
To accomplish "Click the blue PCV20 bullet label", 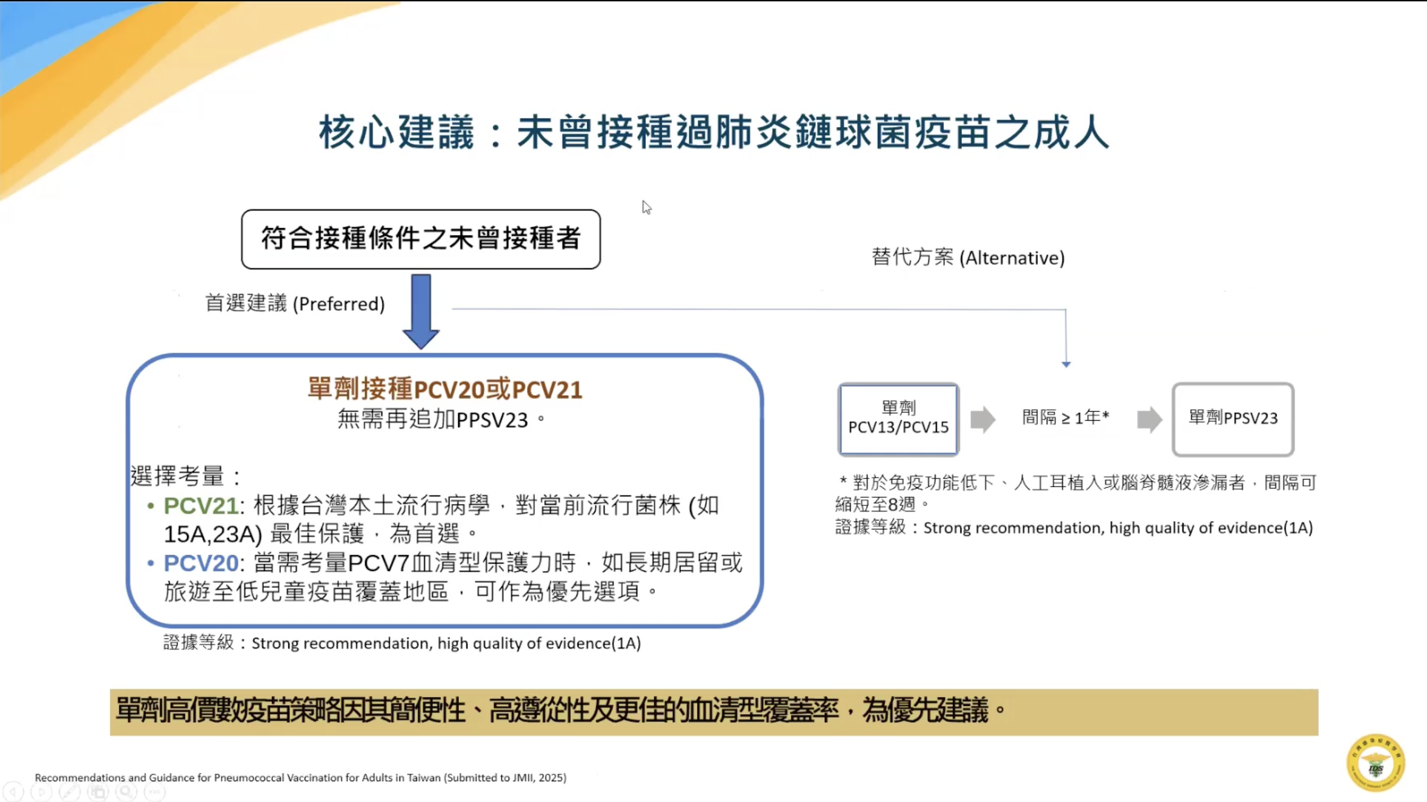I will pos(201,563).
